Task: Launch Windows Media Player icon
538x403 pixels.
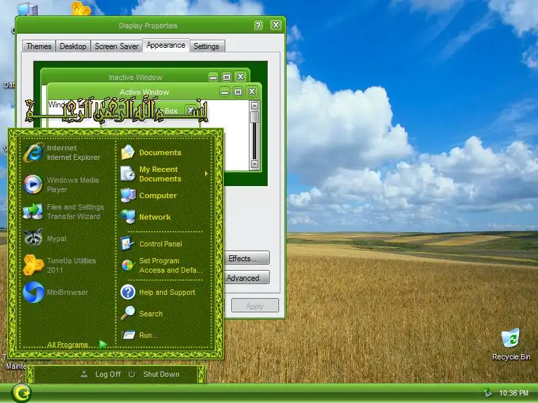Action: [33, 184]
